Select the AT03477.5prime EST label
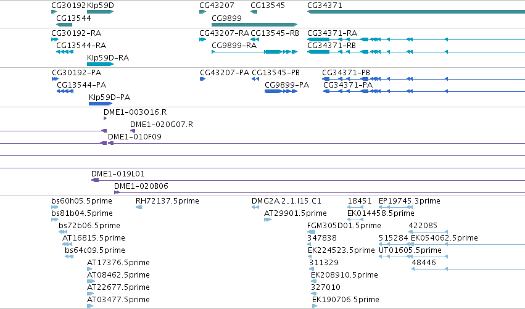 pos(118,300)
